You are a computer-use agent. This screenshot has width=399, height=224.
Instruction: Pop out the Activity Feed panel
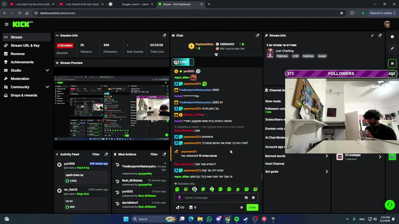106,154
